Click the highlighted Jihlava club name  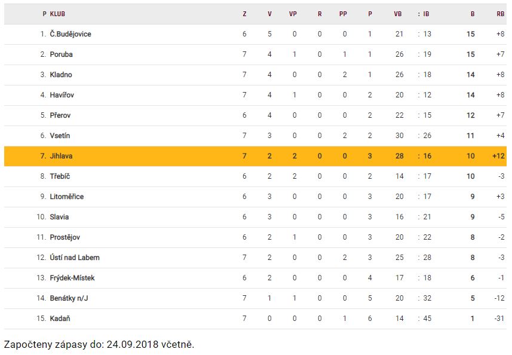click(x=61, y=156)
